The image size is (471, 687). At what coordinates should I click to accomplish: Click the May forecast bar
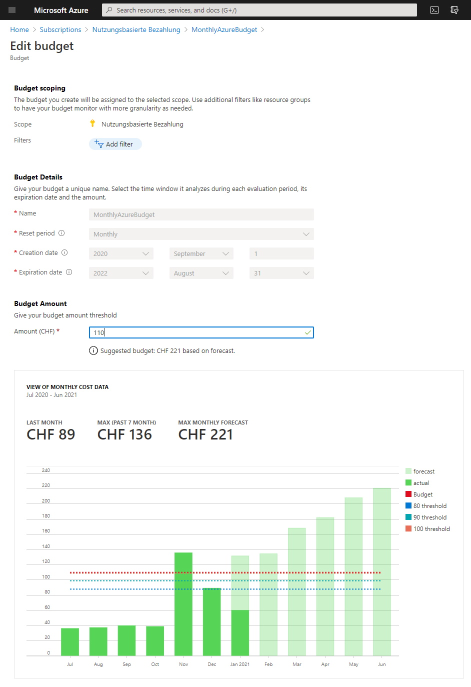353,576
